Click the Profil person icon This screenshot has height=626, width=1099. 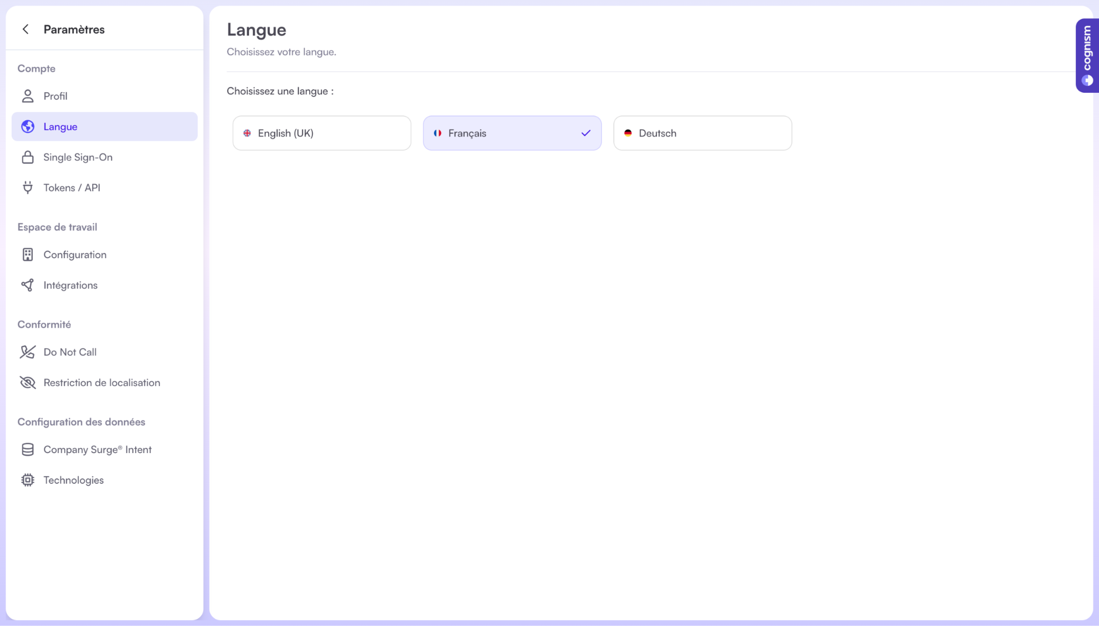27,96
